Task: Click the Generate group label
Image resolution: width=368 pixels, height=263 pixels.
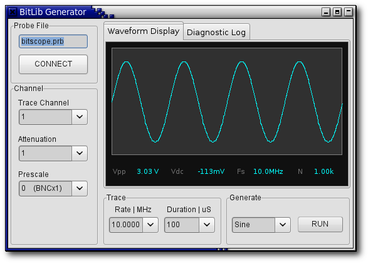Action: click(x=245, y=198)
